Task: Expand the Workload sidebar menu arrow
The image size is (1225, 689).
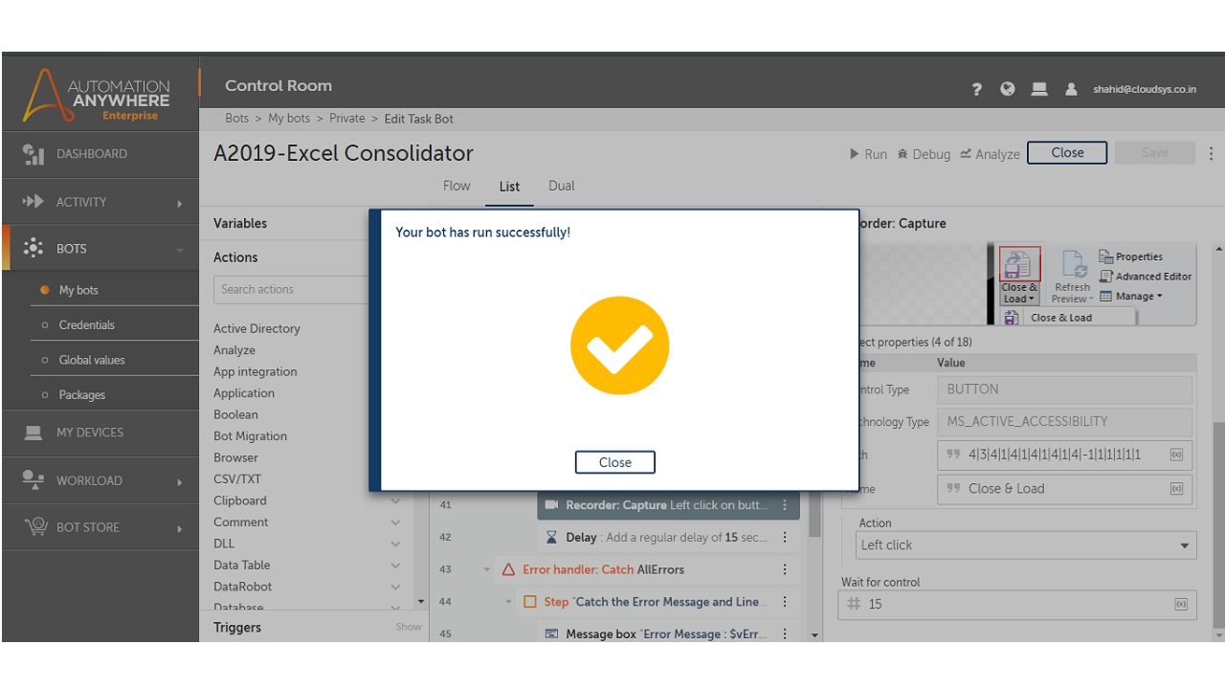Action: pyautogui.click(x=179, y=481)
